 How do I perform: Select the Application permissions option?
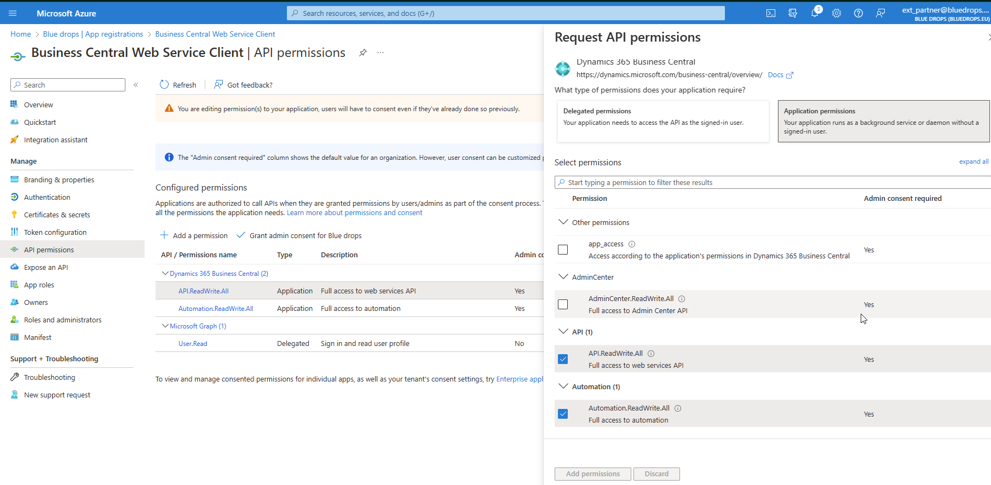click(884, 121)
